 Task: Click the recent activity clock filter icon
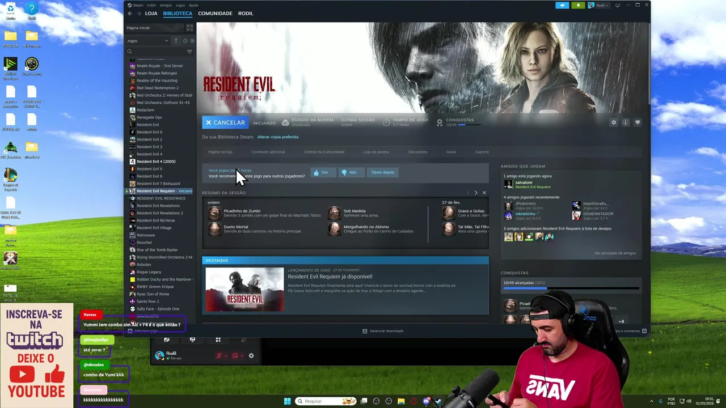185,41
